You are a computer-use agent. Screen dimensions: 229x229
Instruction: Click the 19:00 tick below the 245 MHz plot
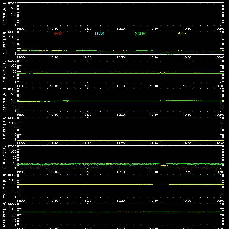[x=21, y=29]
